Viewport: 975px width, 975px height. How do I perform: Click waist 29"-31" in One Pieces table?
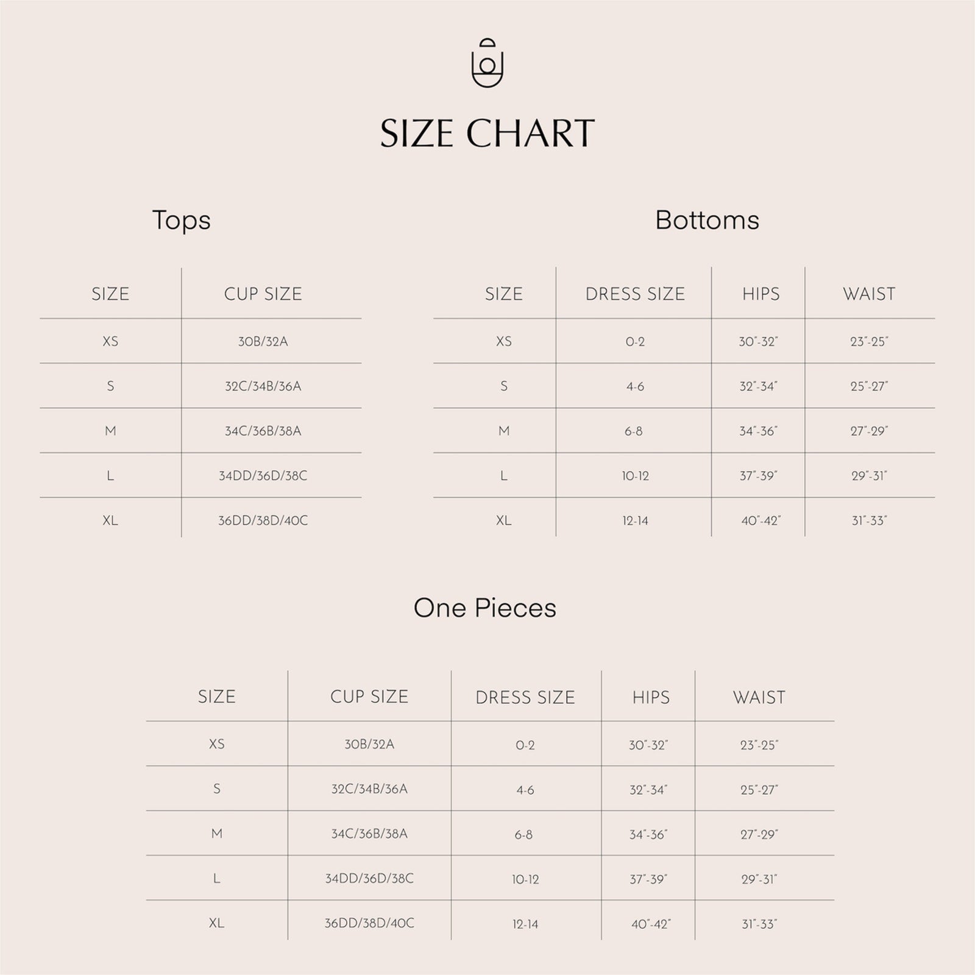[759, 879]
